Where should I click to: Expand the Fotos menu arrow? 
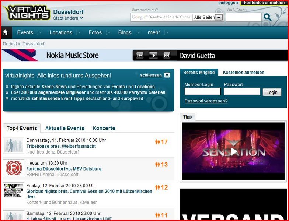click(109, 32)
